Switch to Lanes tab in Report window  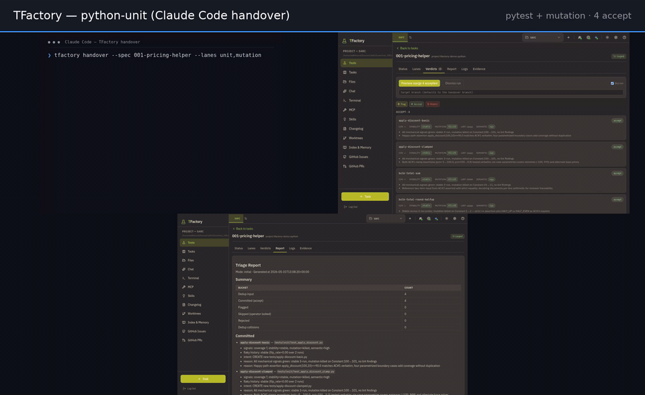[251, 249]
